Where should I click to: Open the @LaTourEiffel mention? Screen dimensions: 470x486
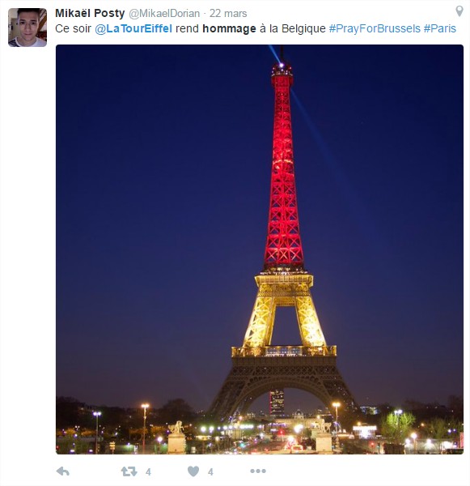click(133, 28)
